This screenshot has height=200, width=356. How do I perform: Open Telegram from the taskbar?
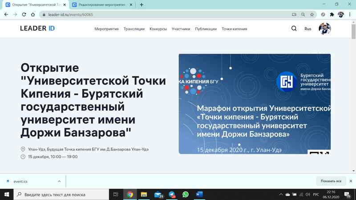pos(172,194)
